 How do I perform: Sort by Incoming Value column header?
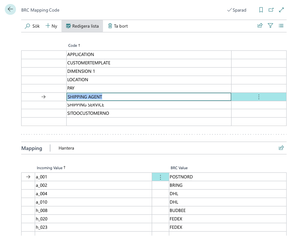click(51, 168)
